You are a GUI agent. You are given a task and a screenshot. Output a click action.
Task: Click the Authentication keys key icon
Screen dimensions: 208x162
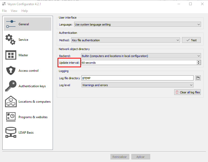tap(11, 86)
